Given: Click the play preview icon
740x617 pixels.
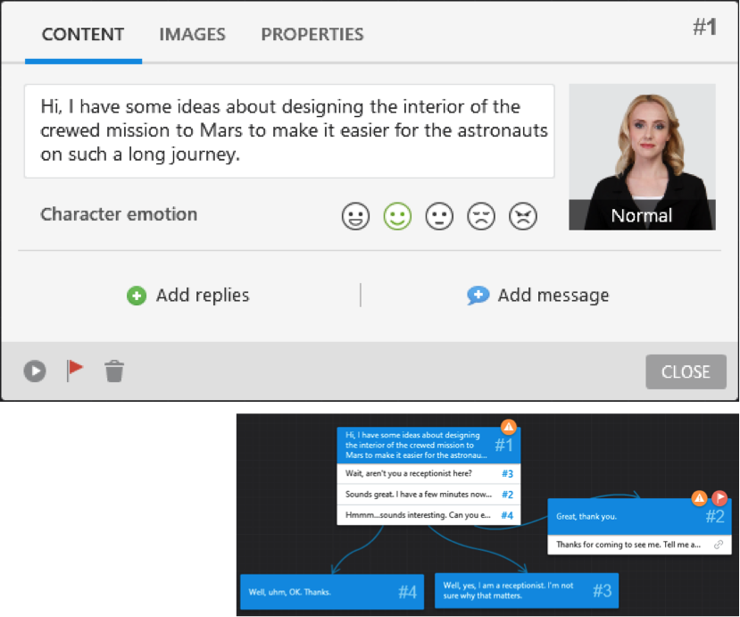Looking at the screenshot, I should point(35,371).
